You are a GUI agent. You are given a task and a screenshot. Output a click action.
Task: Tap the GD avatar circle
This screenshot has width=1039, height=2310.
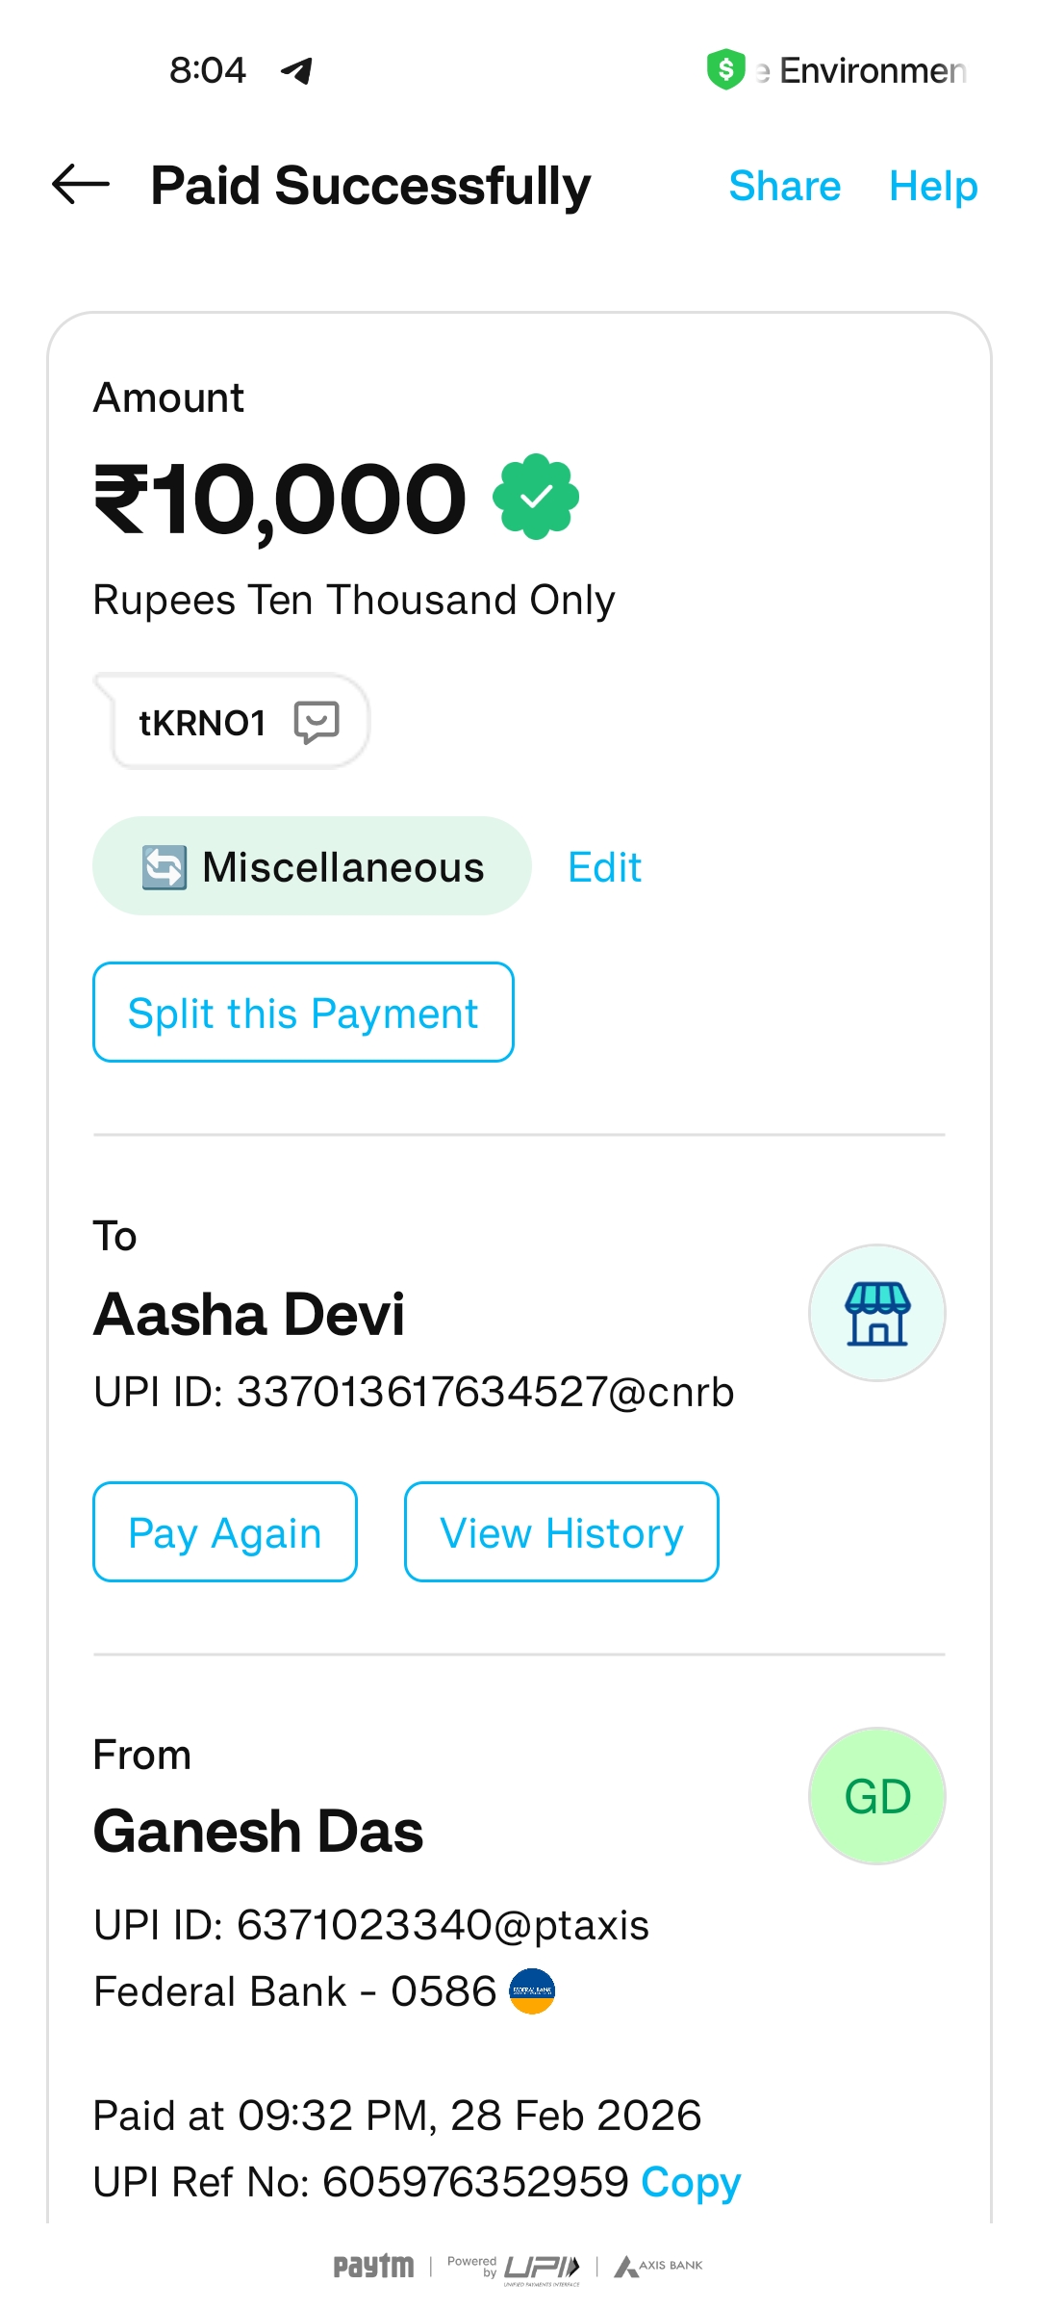click(x=876, y=1796)
